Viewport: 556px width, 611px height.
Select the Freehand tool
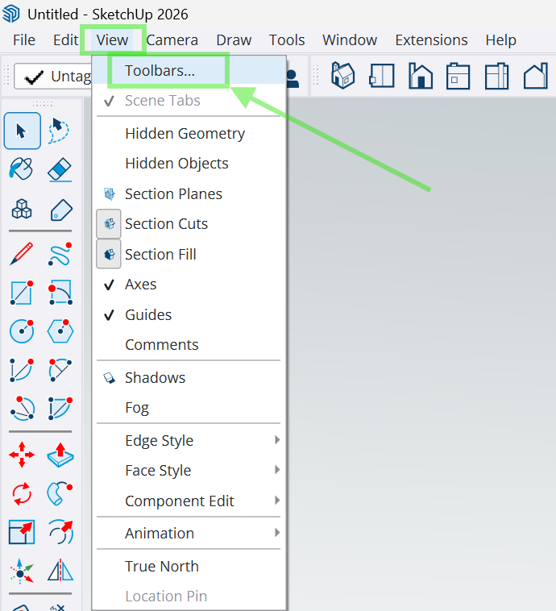[60, 254]
